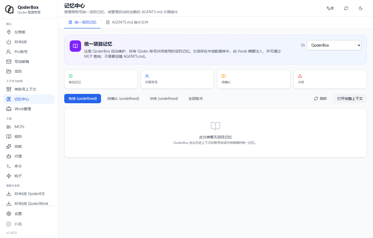Show 全部版本 filter tab
Screen dimensions: 373x238
pos(196,99)
